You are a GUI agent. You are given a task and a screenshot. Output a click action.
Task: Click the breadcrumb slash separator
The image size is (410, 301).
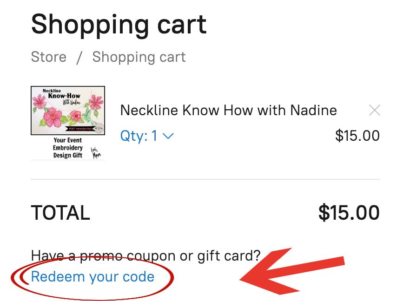pos(79,57)
